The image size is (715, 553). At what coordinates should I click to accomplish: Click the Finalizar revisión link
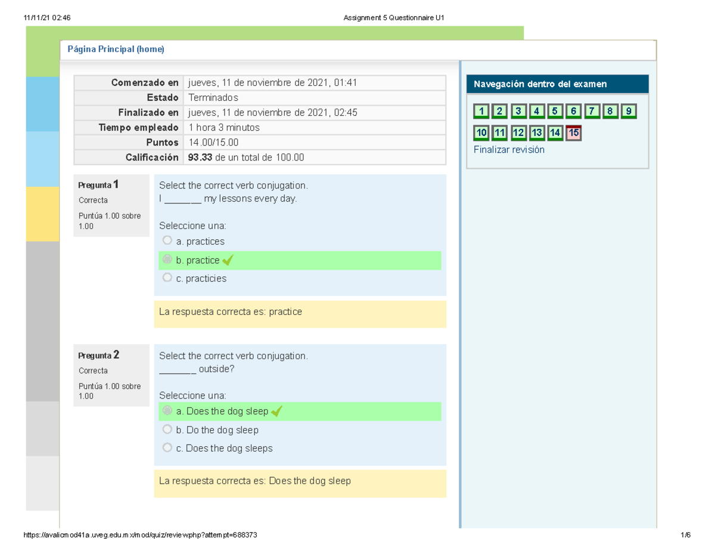(509, 150)
